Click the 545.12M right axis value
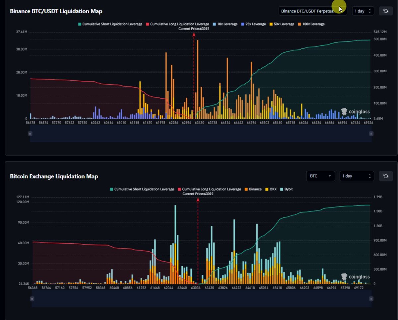 (380, 32)
